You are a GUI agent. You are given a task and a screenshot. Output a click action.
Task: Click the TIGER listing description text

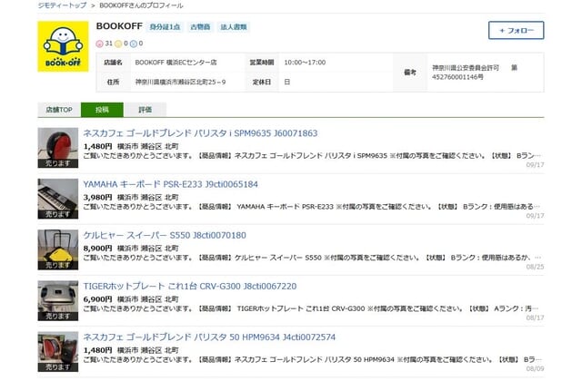pyautogui.click(x=312, y=308)
